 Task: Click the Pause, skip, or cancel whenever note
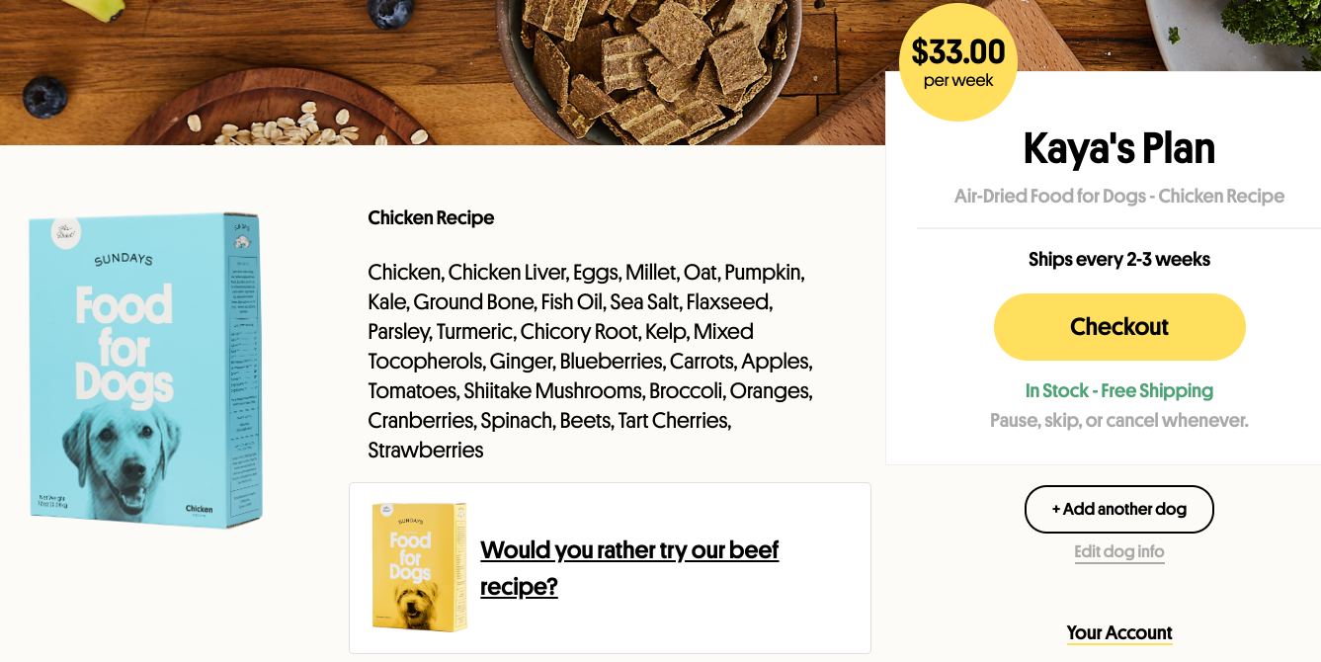point(1118,420)
